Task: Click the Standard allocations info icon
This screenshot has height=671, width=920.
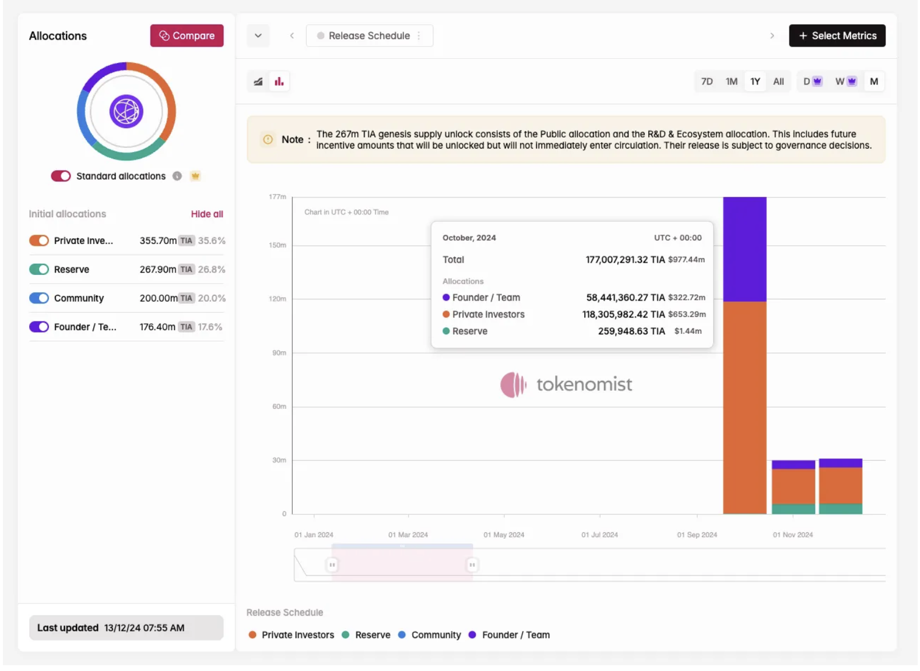Action: click(177, 176)
